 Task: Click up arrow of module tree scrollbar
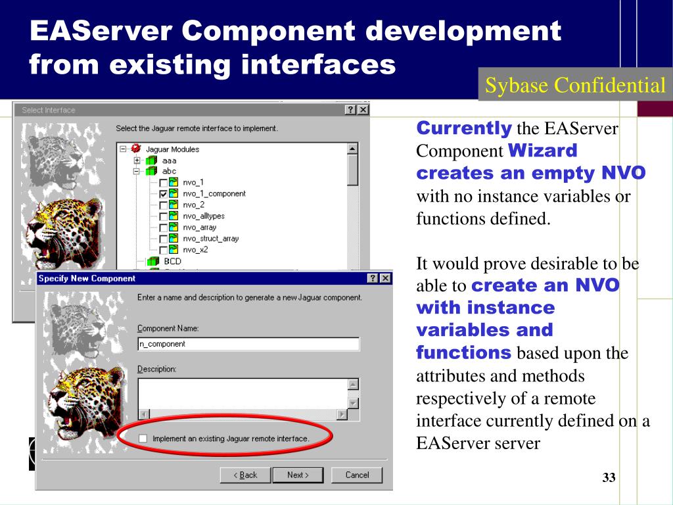coord(352,149)
